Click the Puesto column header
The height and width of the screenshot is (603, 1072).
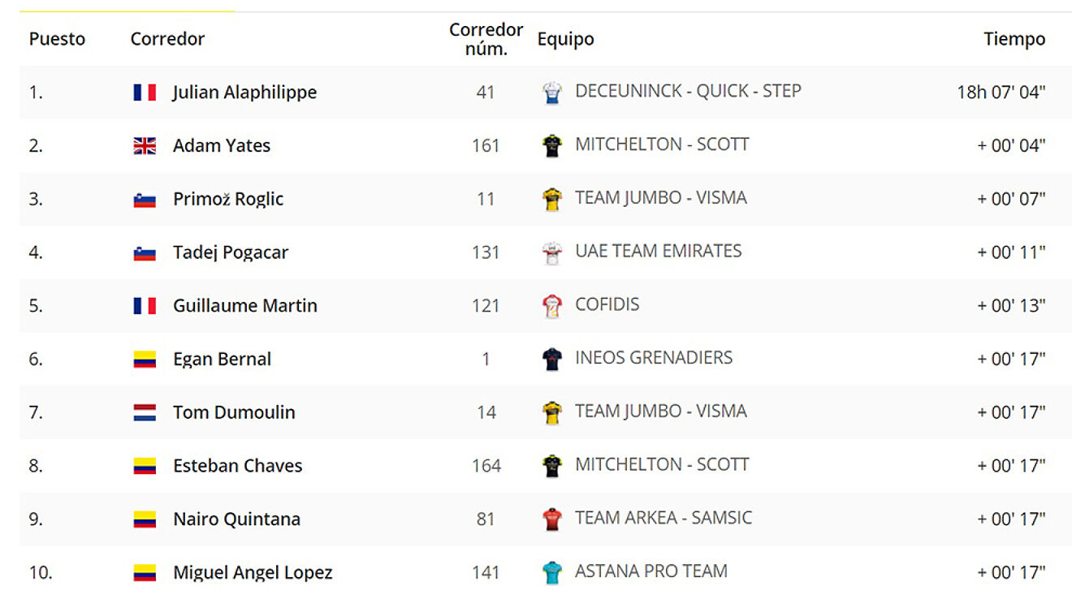(x=57, y=39)
